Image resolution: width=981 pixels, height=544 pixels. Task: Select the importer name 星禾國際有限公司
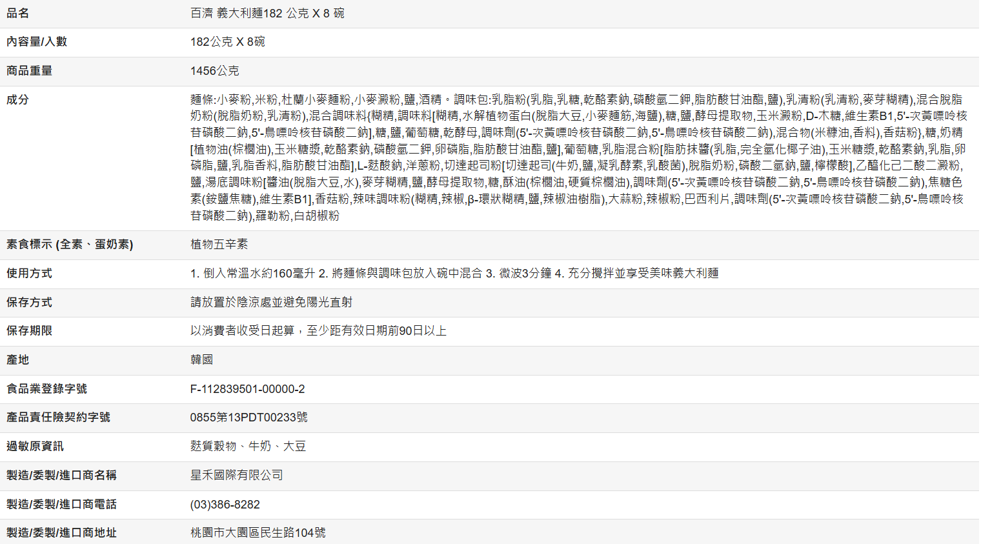coord(236,476)
